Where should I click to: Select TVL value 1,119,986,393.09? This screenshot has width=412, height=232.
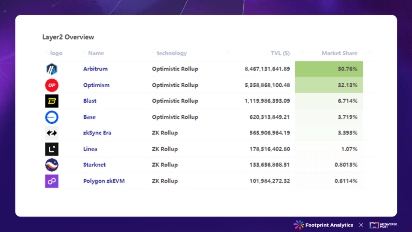tap(267, 101)
